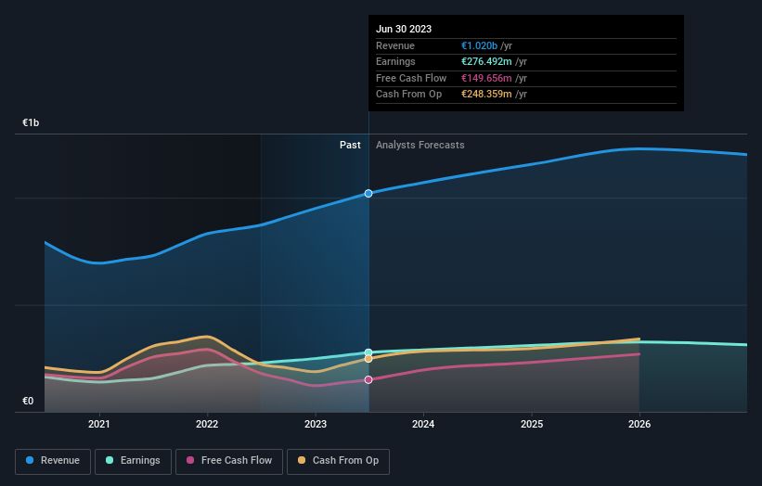Toggle the Cash From Op legend button
This screenshot has height=486, width=762.
338,461
